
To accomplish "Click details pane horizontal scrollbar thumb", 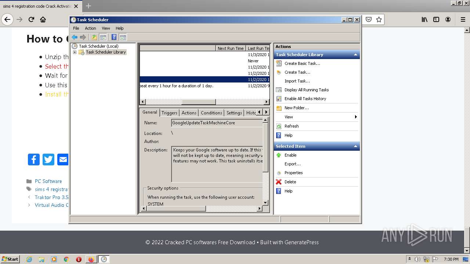I will click(x=176, y=209).
